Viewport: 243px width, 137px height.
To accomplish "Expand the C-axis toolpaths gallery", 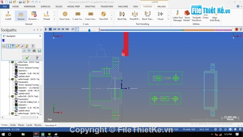I will coord(111,19).
